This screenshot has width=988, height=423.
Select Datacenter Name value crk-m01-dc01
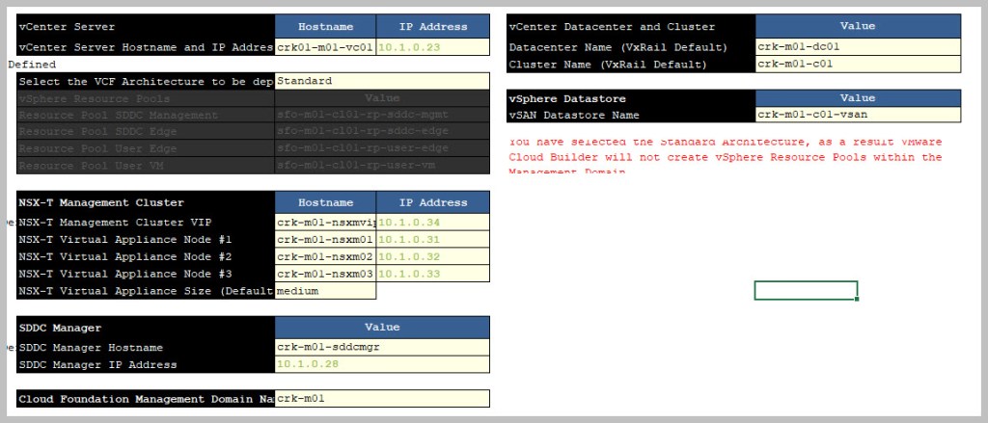click(x=858, y=47)
